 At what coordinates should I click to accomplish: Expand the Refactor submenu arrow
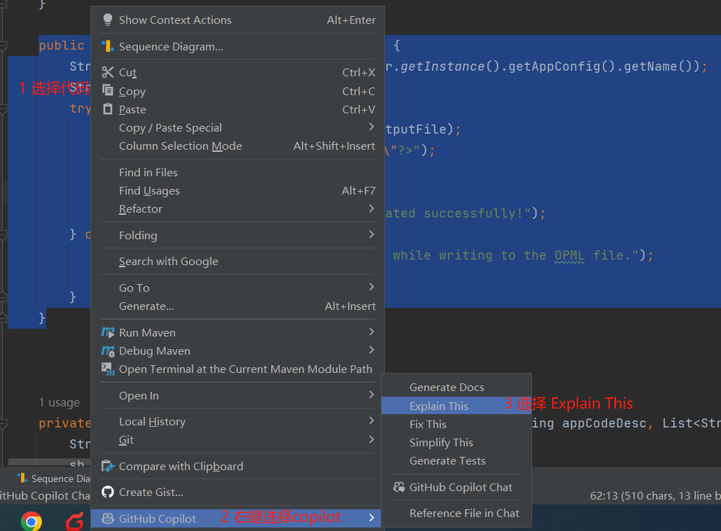coord(372,208)
